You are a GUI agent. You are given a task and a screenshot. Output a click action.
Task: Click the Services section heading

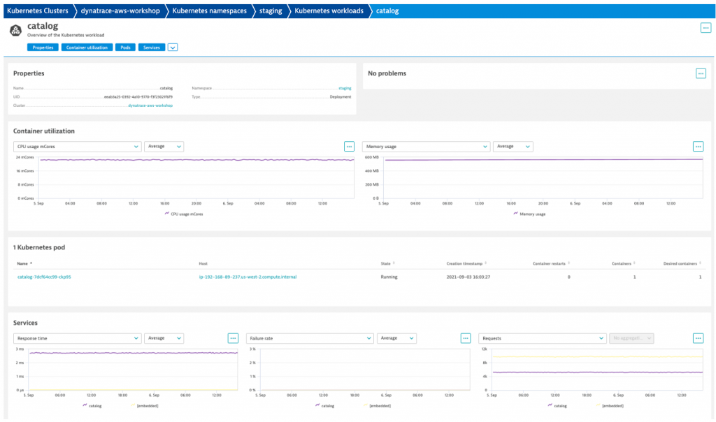[x=25, y=323]
